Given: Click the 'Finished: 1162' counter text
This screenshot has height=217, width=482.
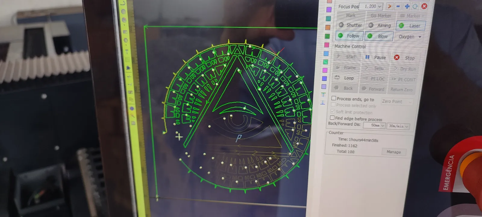Looking at the screenshot, I should click(344, 145).
